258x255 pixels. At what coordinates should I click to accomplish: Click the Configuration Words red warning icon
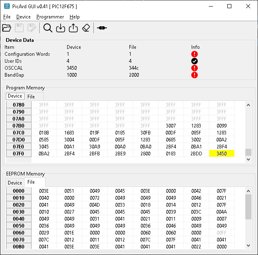click(x=195, y=54)
